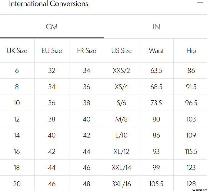Click the US Size column header
The width and height of the screenshot is (207, 191).
[122, 51]
